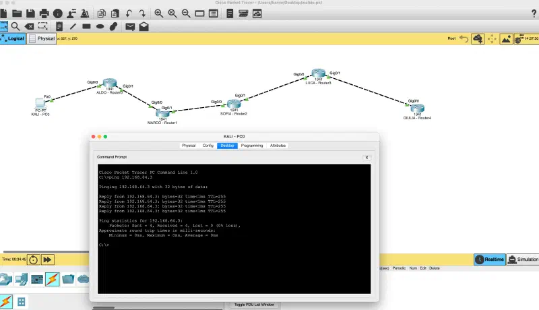Switch to the Physical workspace view
539x310 pixels.
pos(42,39)
